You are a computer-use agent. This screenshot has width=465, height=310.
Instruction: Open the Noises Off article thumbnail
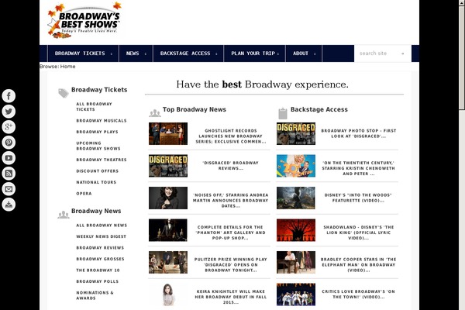pyautogui.click(x=168, y=198)
